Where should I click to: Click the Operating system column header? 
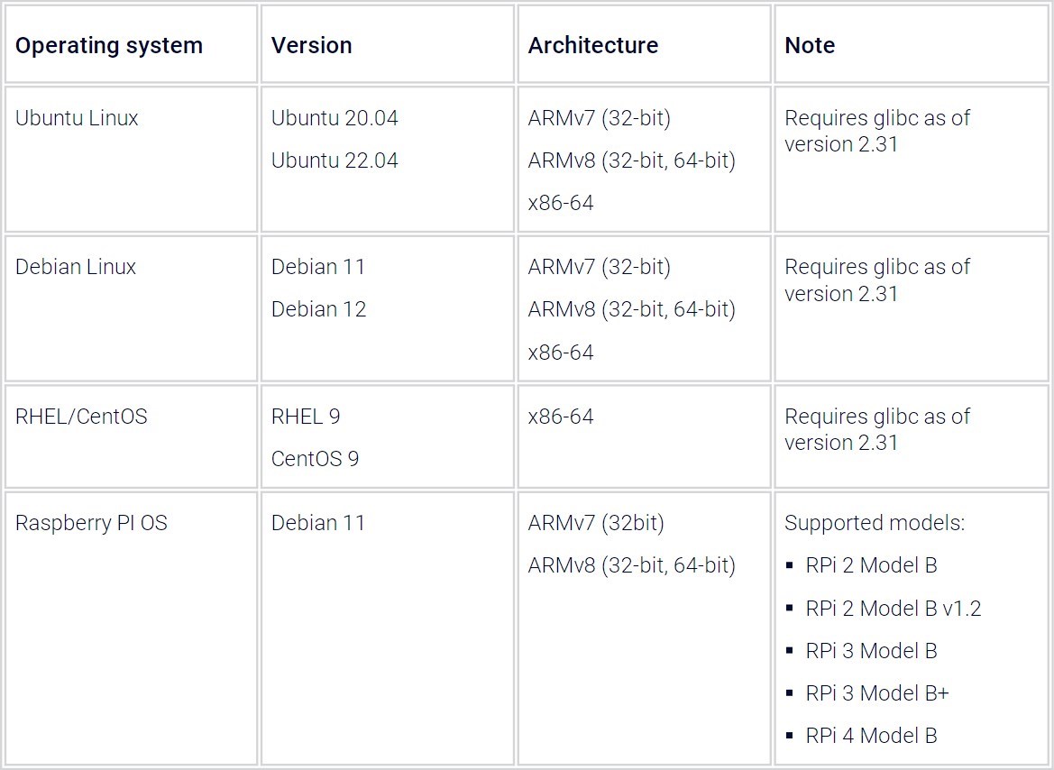click(x=108, y=45)
